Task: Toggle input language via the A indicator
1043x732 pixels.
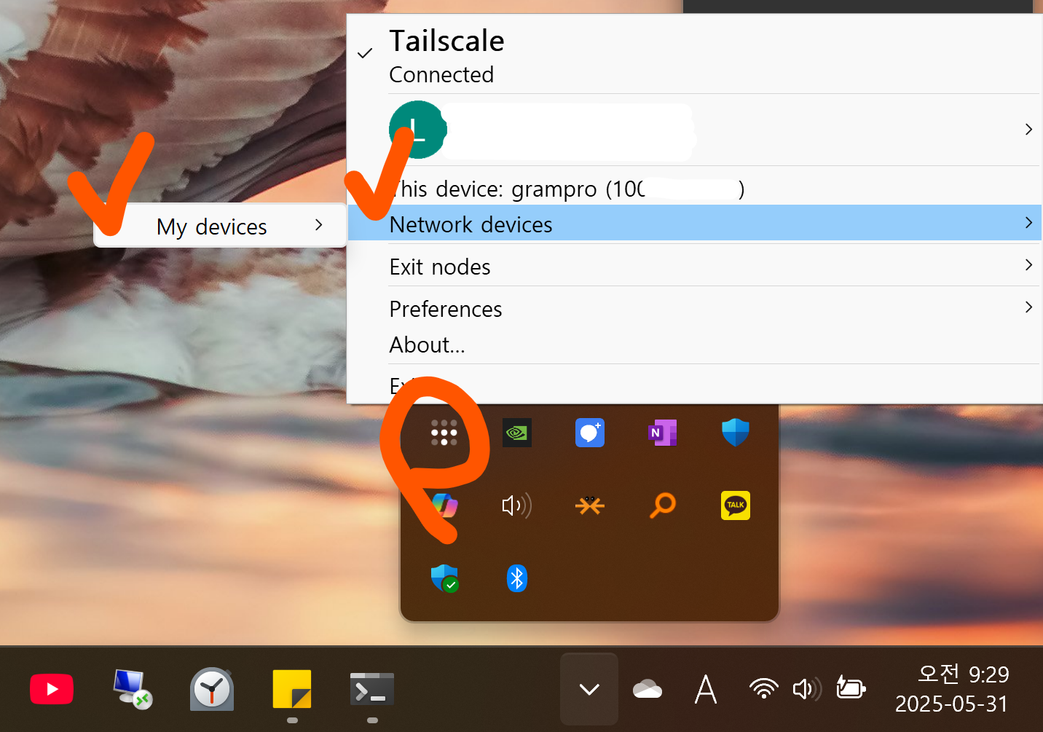Action: 705,688
